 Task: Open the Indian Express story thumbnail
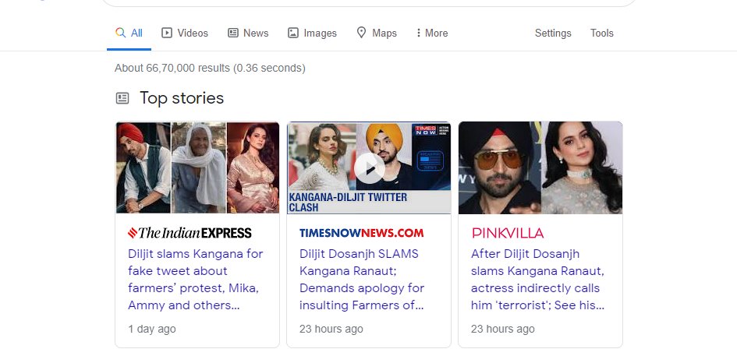click(x=197, y=167)
